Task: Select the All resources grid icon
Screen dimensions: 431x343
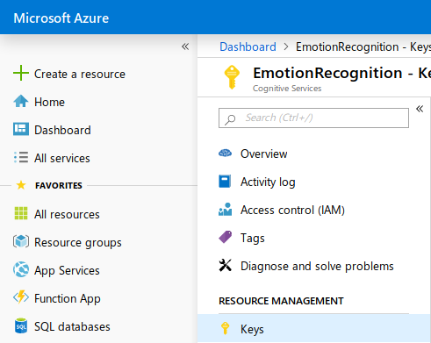Action: [x=21, y=213]
